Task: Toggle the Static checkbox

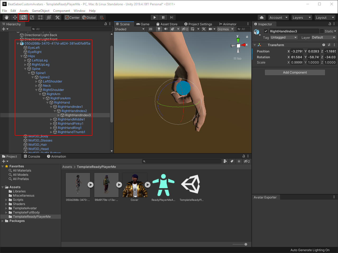Action: coord(322,31)
